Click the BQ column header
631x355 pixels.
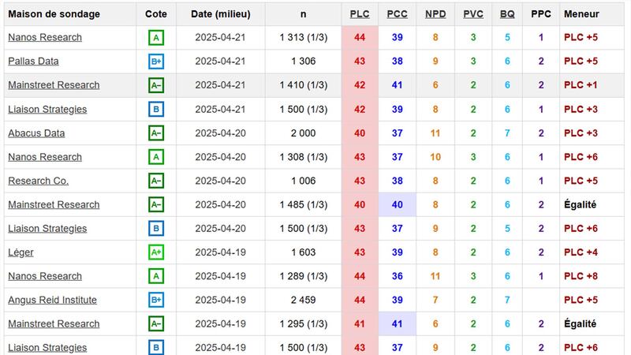pos(507,14)
